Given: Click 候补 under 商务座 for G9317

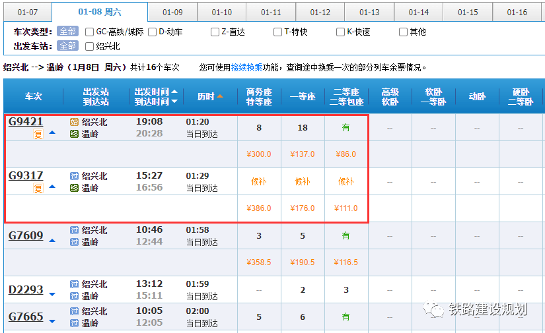Looking at the screenshot, I should coord(259,181).
